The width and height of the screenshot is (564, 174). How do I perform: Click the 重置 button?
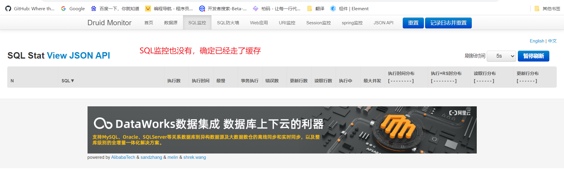pos(413,23)
